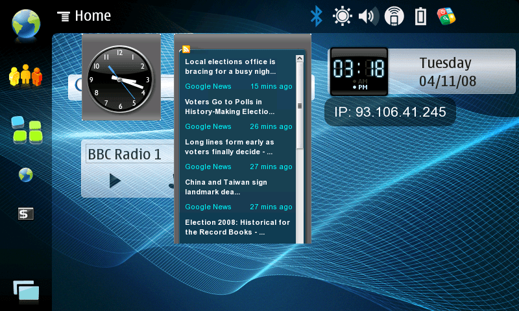Click the speaker volume icon
Screen dimensions: 519x311
click(x=368, y=16)
